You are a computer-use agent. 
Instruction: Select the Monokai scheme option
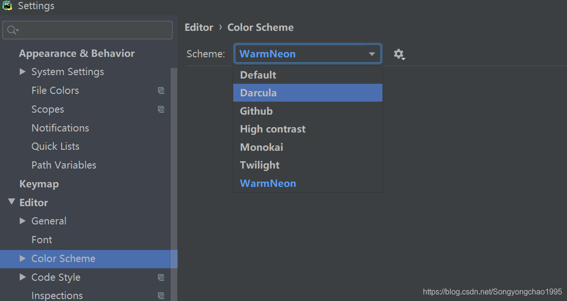[308, 147]
